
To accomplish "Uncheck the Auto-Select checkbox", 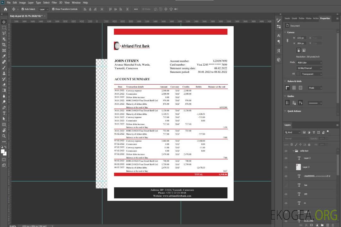I will pyautogui.click(x=23, y=9).
